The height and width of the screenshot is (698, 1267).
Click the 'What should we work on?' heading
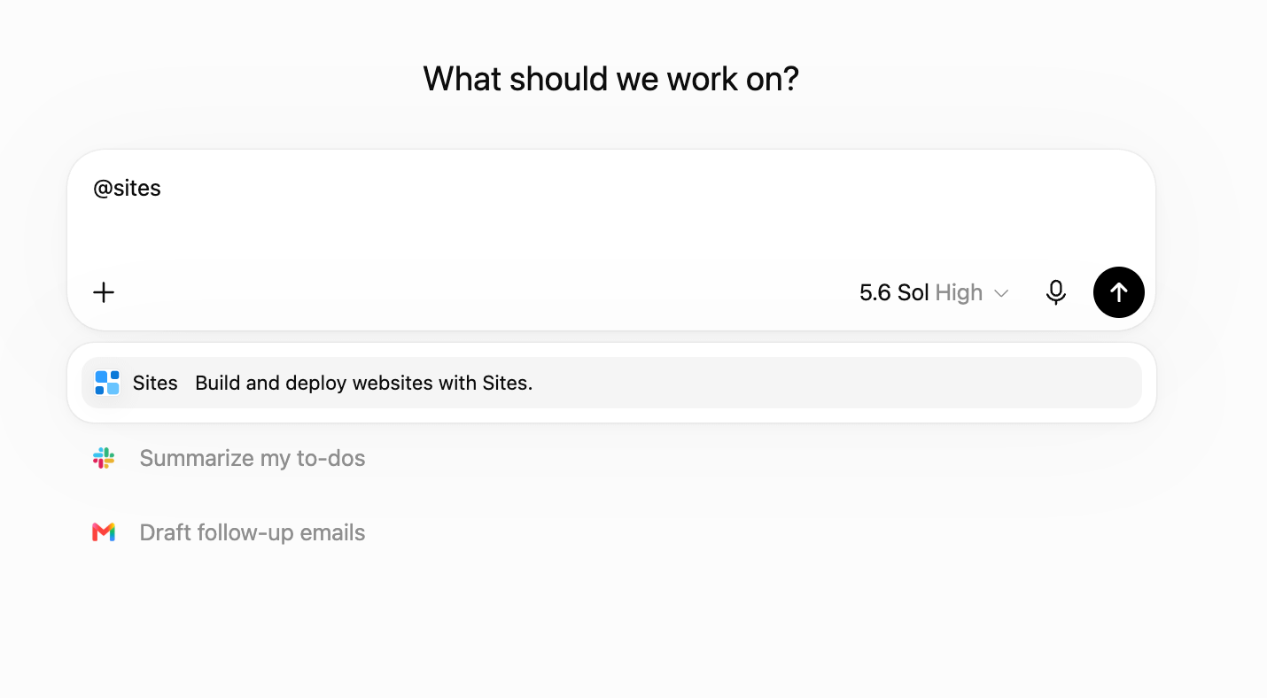pyautogui.click(x=611, y=79)
